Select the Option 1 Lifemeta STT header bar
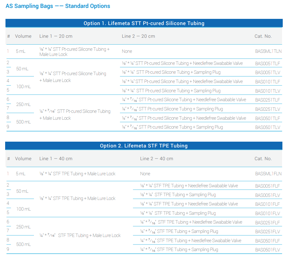The height and width of the screenshot is (261, 292). [144, 23]
